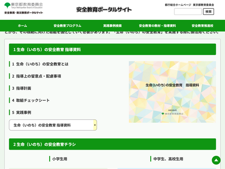
Task: Open link 3 指導計画
Action: pyautogui.click(x=22, y=88)
